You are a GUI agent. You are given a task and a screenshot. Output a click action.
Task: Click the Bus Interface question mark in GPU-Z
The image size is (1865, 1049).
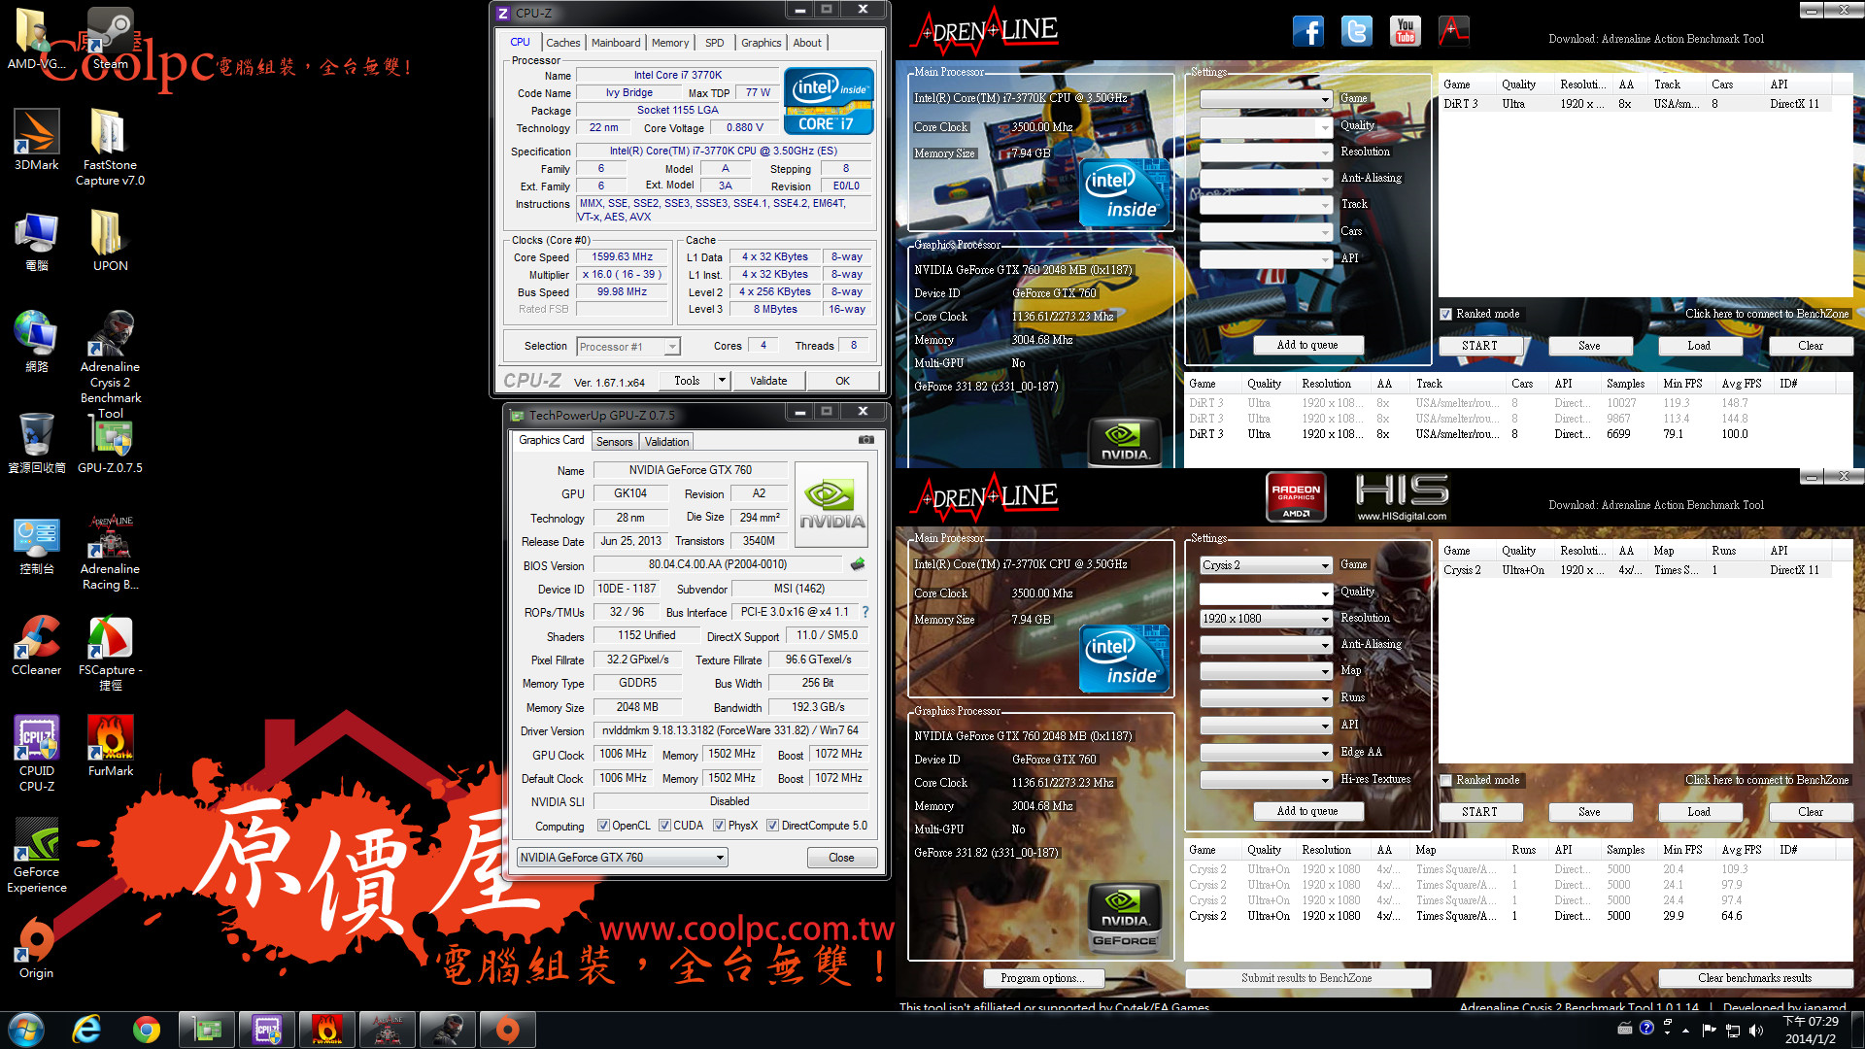click(865, 612)
